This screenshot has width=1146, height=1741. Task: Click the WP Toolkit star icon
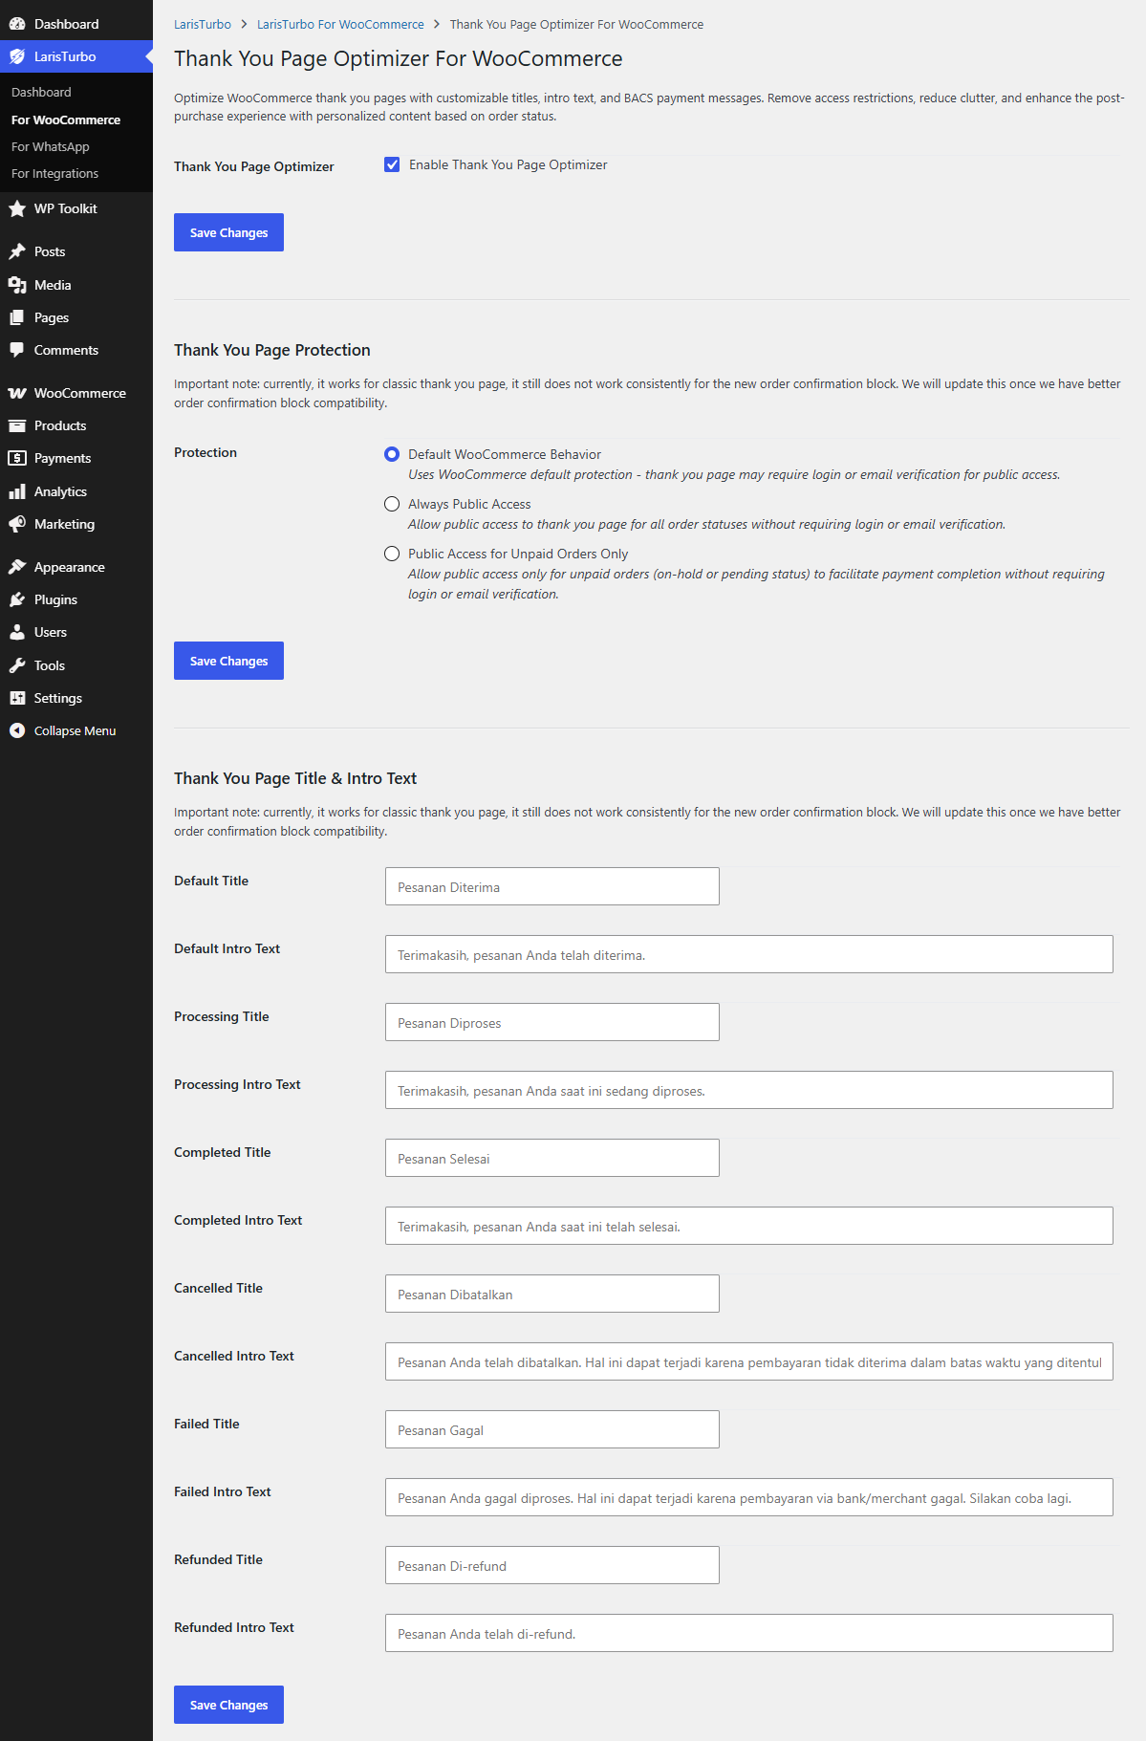[17, 208]
